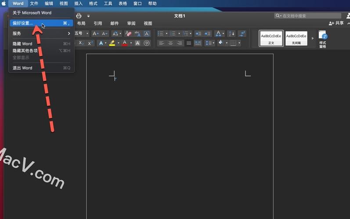Expand the bullet list dropdown arrow
This screenshot has width=350, height=219.
[x=166, y=34]
